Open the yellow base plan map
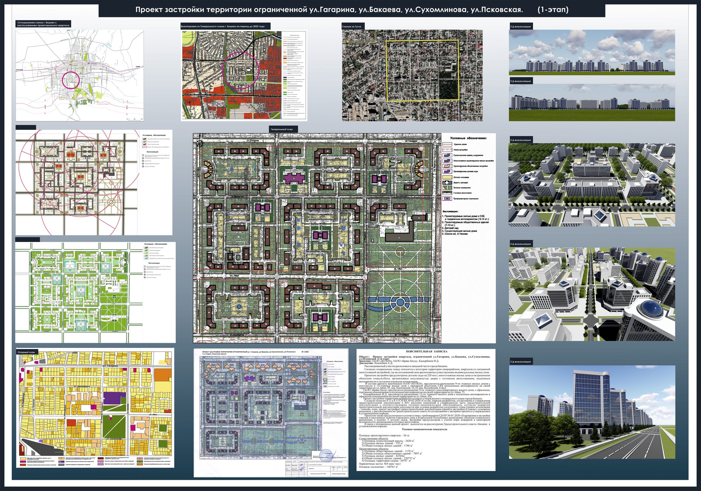Viewport: 701px width, 491px height. coord(95,408)
